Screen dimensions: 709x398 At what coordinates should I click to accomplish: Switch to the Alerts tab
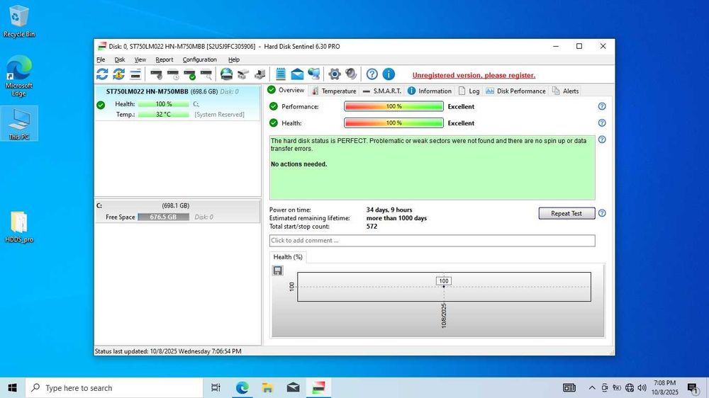coord(565,91)
